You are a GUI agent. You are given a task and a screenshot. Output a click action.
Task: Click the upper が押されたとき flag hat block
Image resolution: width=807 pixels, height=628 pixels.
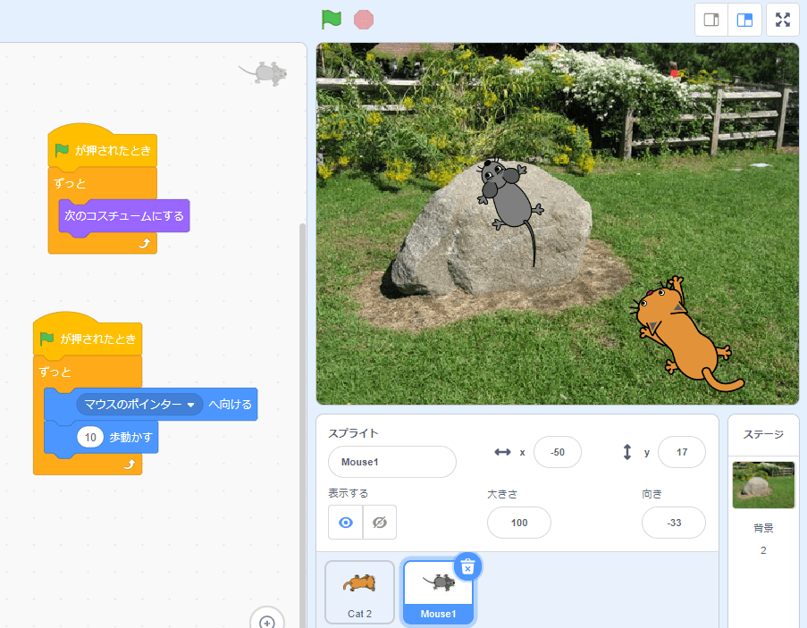pyautogui.click(x=103, y=148)
